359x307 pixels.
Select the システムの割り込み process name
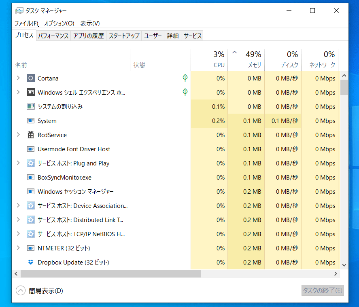coord(60,107)
